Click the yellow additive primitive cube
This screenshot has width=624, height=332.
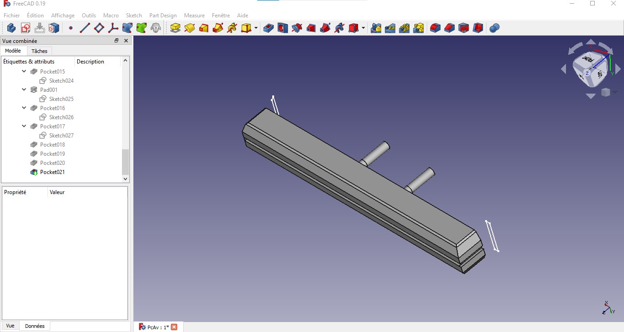pos(246,28)
